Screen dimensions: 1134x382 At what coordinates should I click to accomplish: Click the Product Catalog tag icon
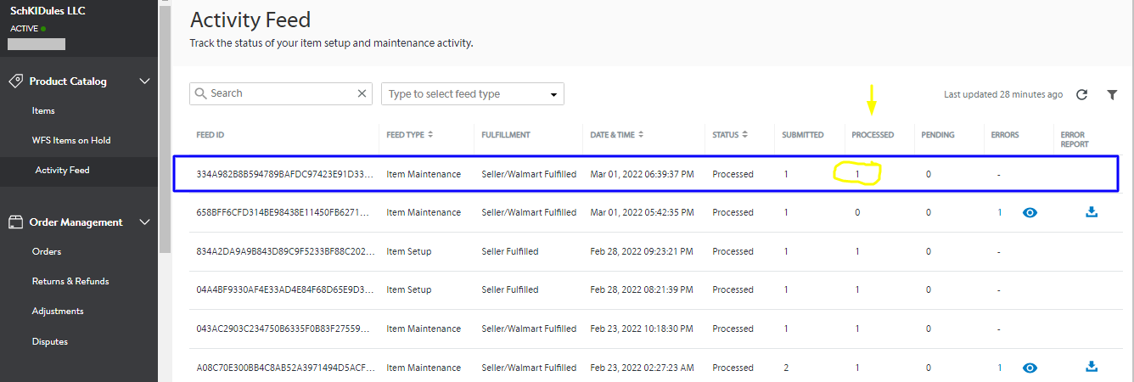click(15, 81)
